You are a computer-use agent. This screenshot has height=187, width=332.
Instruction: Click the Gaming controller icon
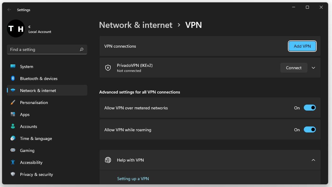click(13, 150)
